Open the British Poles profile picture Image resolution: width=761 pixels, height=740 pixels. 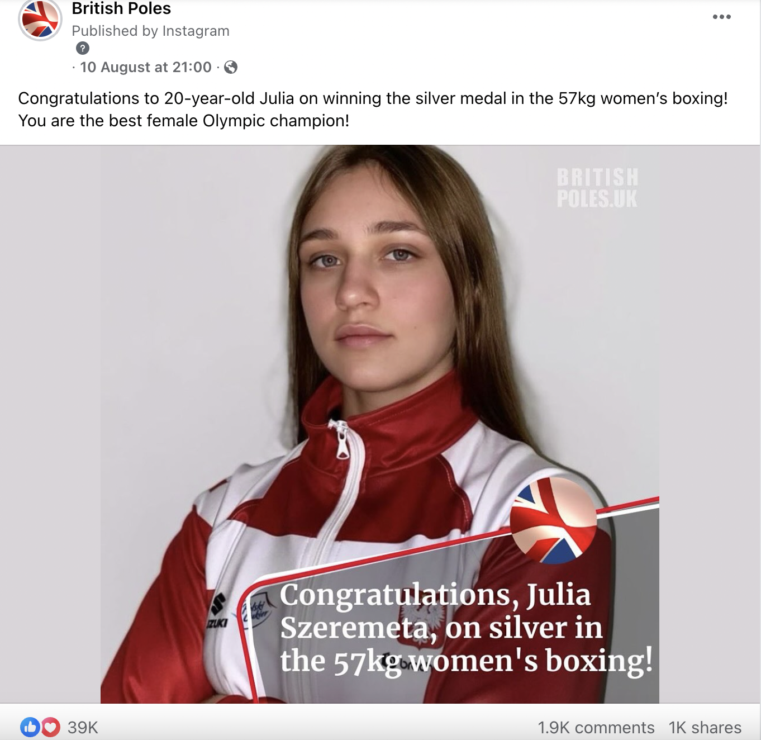pos(40,20)
